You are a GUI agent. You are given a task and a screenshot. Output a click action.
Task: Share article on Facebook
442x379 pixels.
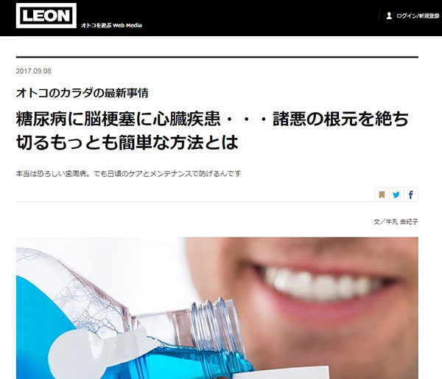click(x=411, y=195)
